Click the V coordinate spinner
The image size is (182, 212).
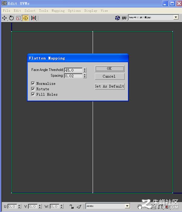[x=40, y=207]
